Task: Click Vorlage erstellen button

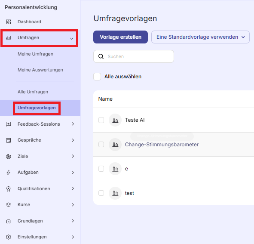Action: [120, 37]
